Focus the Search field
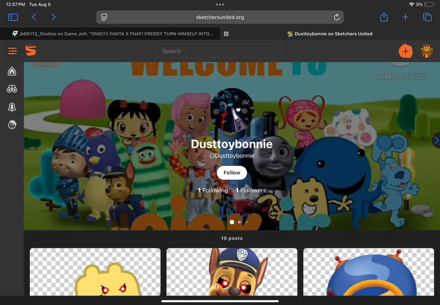The width and height of the screenshot is (440, 305). (x=219, y=51)
